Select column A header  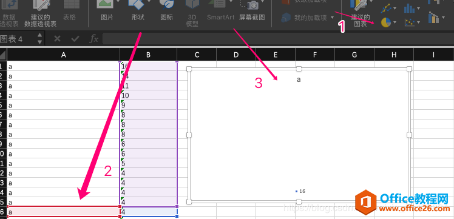click(x=63, y=55)
